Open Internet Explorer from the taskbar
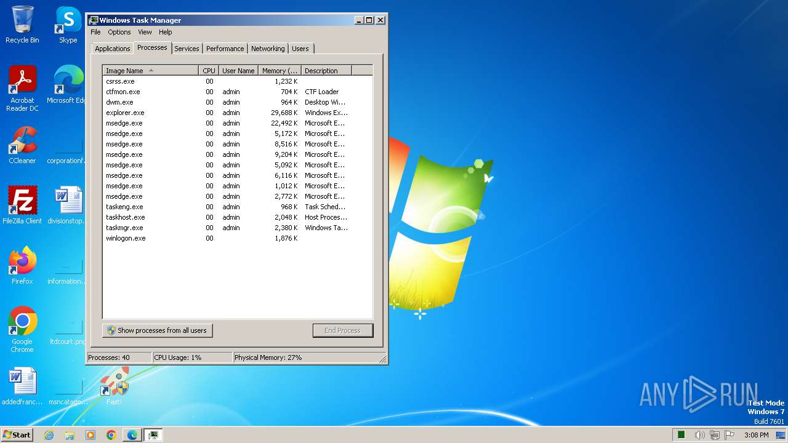The height and width of the screenshot is (443, 788). click(49, 435)
